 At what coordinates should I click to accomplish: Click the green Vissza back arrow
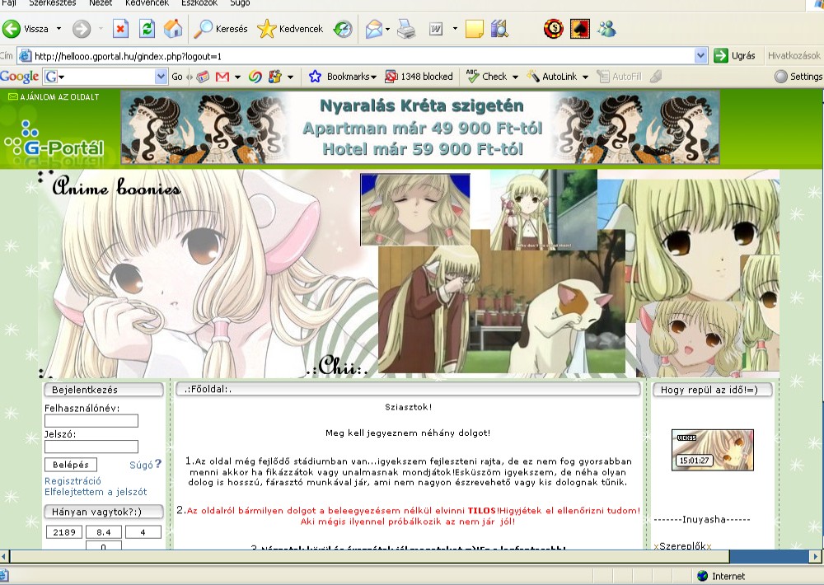(x=12, y=29)
